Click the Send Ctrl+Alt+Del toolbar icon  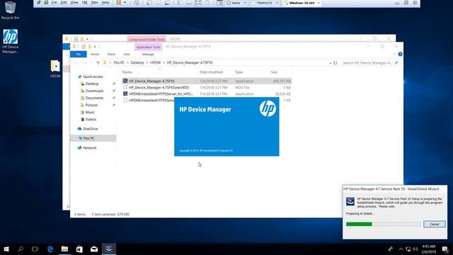[x=136, y=3]
